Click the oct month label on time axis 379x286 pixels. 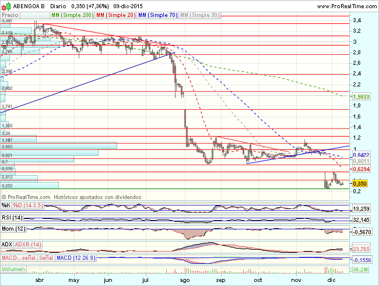(x=258, y=280)
